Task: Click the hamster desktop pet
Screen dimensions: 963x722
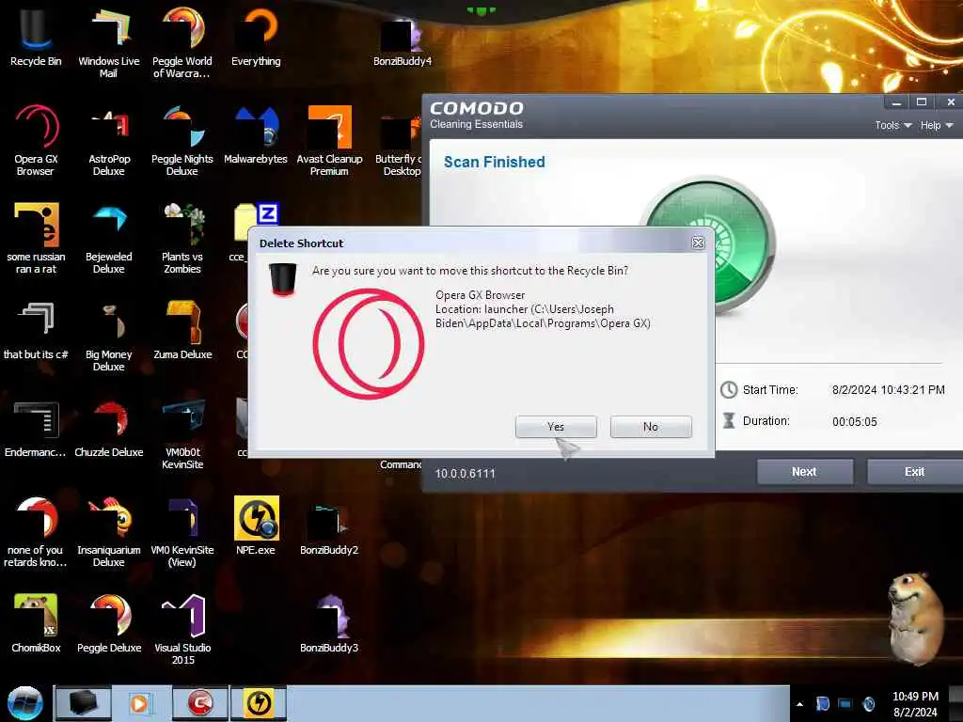Action: point(916,619)
